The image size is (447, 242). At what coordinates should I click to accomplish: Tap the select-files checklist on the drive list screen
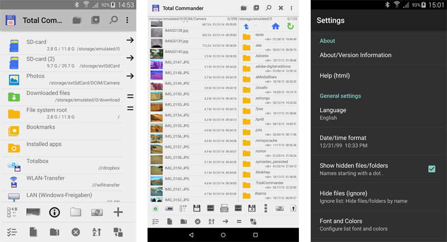pos(12,232)
